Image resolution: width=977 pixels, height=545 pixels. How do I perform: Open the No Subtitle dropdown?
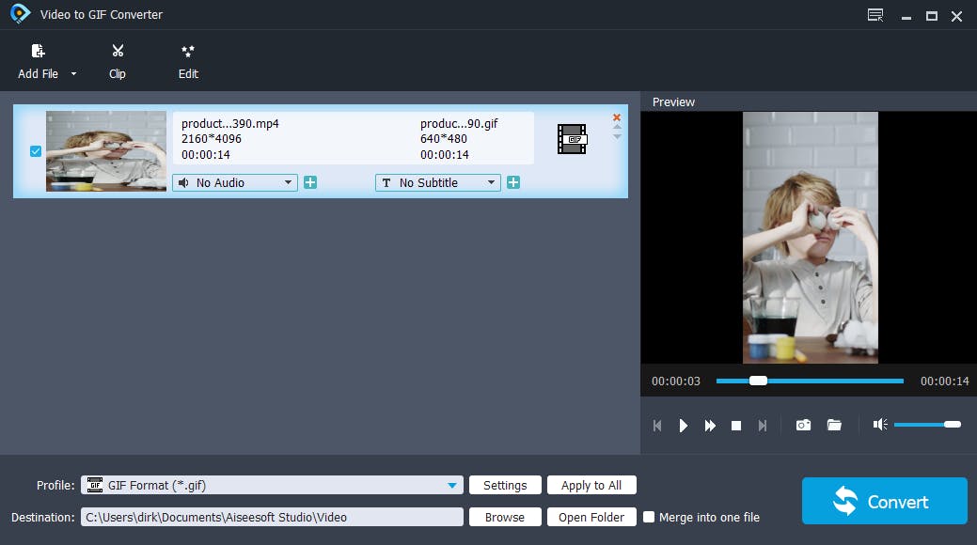coord(438,182)
